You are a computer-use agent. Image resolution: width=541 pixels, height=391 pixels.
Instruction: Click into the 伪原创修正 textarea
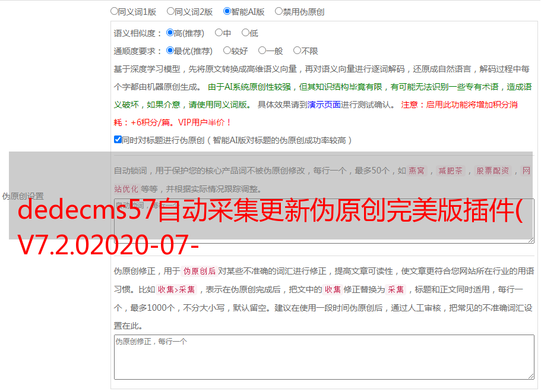(x=324, y=357)
